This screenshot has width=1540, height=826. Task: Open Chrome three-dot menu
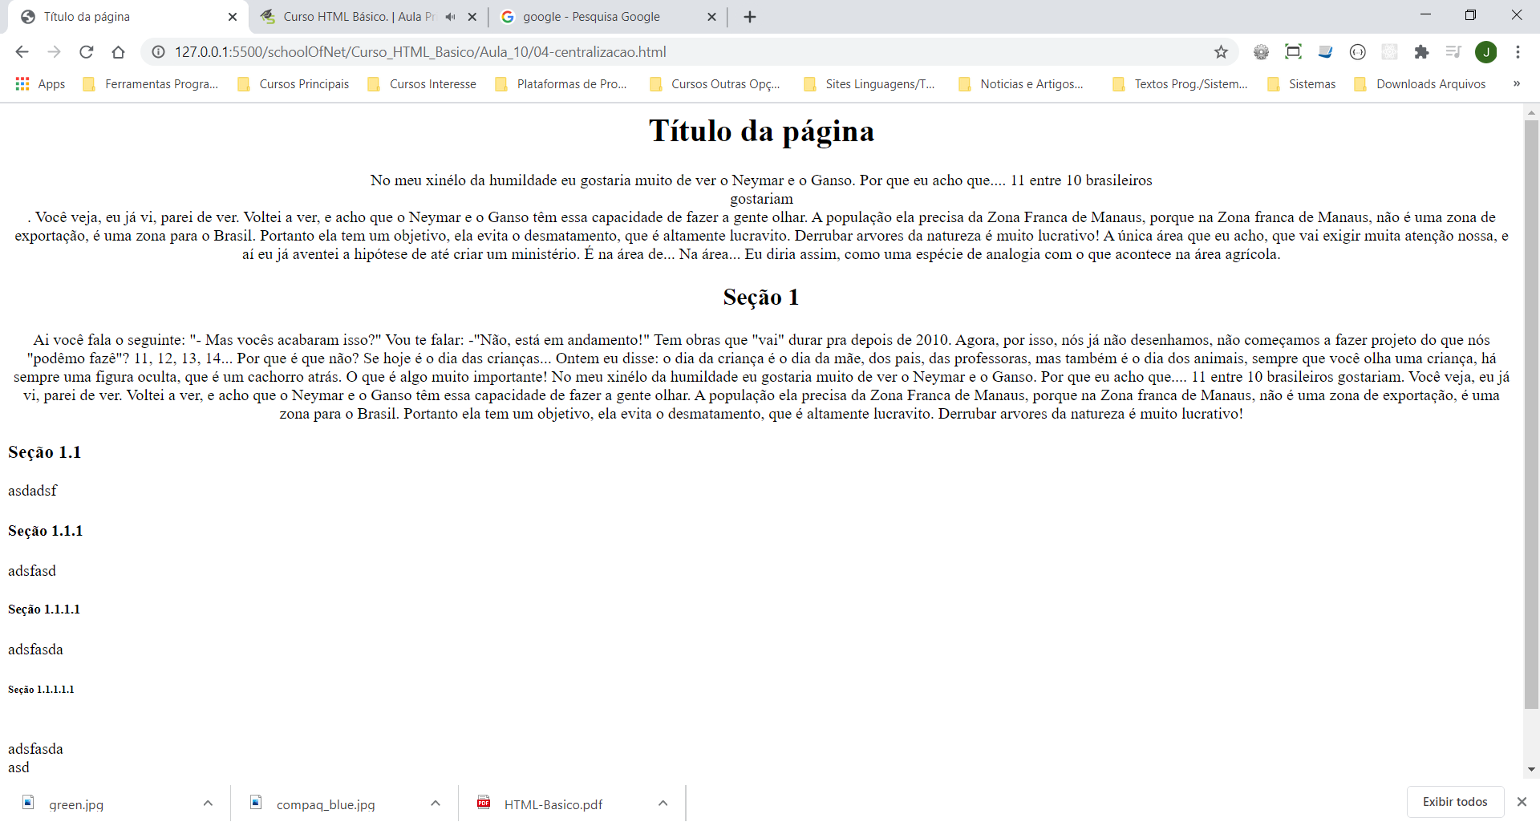tap(1518, 52)
